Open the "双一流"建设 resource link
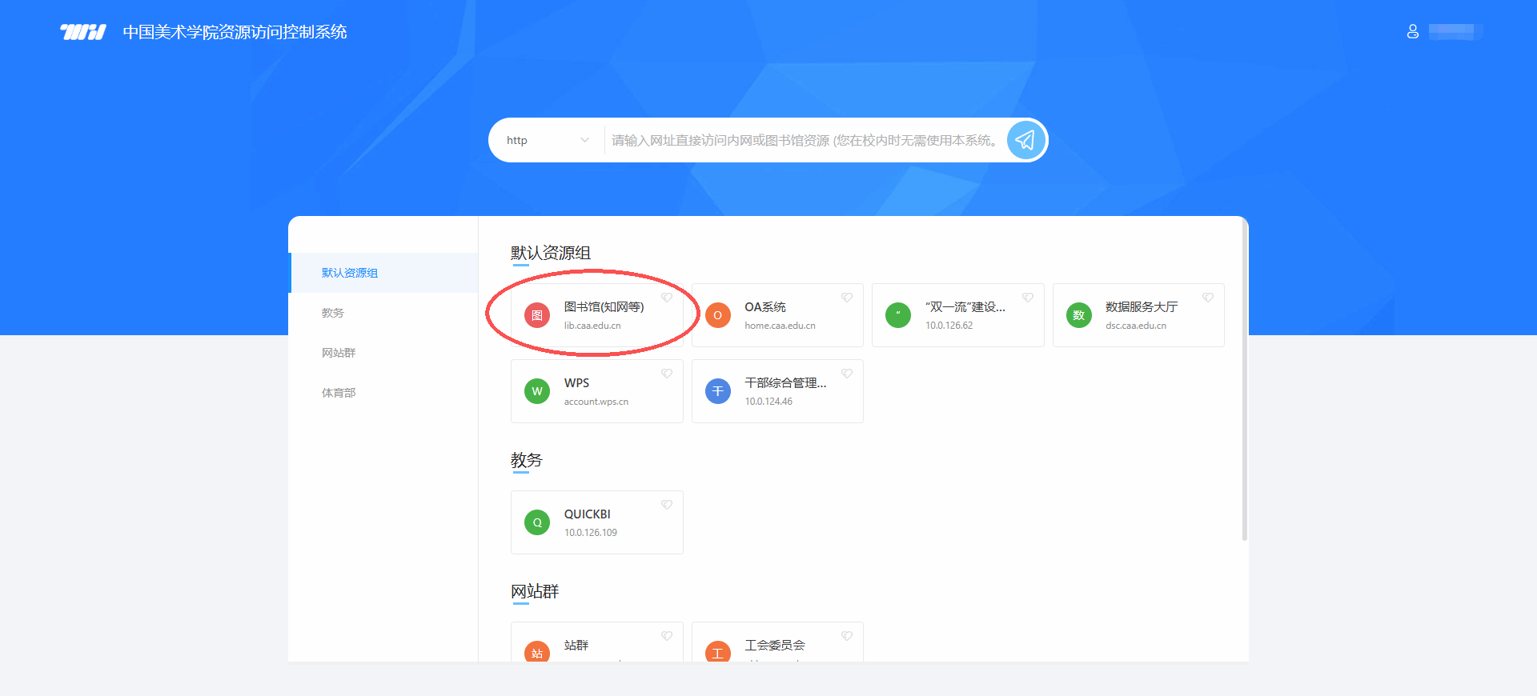This screenshot has height=696, width=1537. pyautogui.click(x=965, y=307)
